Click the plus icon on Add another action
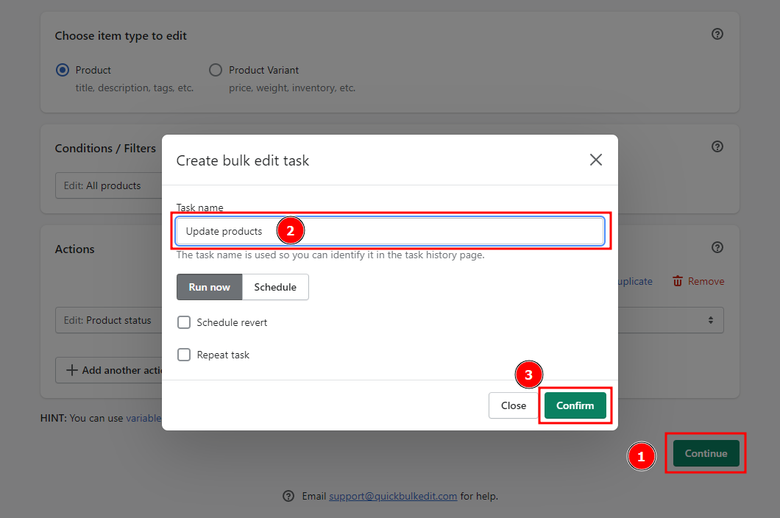 coord(72,370)
